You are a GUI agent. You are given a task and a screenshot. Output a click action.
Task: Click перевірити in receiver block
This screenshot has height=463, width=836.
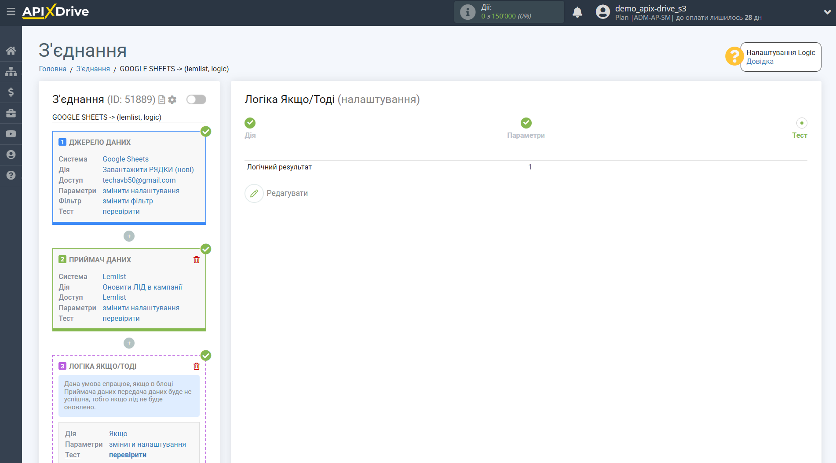point(121,319)
